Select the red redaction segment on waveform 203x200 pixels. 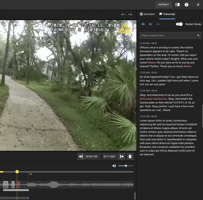click(19, 184)
